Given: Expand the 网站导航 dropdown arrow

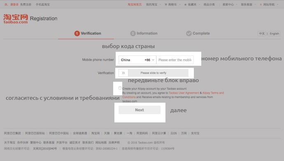Looking at the screenshot, I should click(278, 5).
